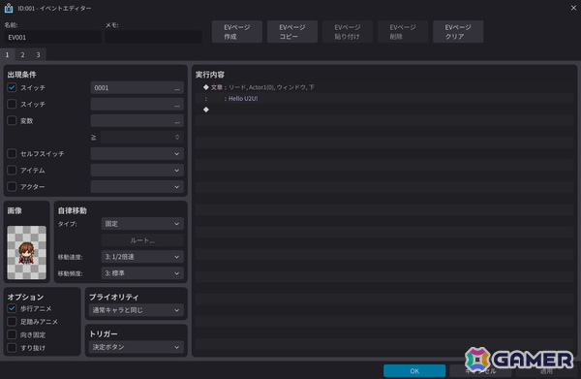Click the 名前 field containing EV001
The width and height of the screenshot is (581, 379).
(52, 37)
